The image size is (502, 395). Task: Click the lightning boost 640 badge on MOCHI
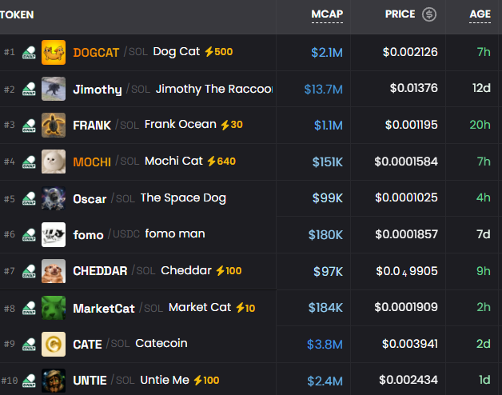[221, 162]
